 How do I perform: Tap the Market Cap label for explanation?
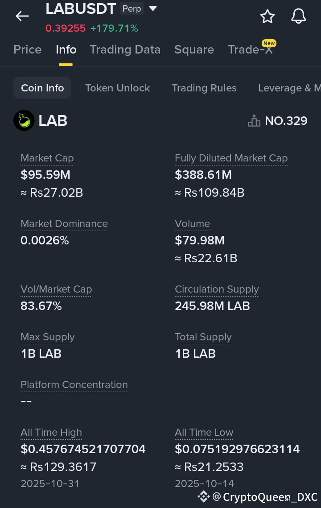coord(47,158)
